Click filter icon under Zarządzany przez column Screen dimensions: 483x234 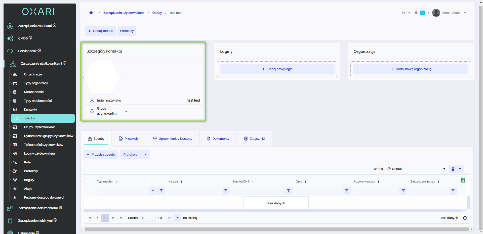coord(453,191)
